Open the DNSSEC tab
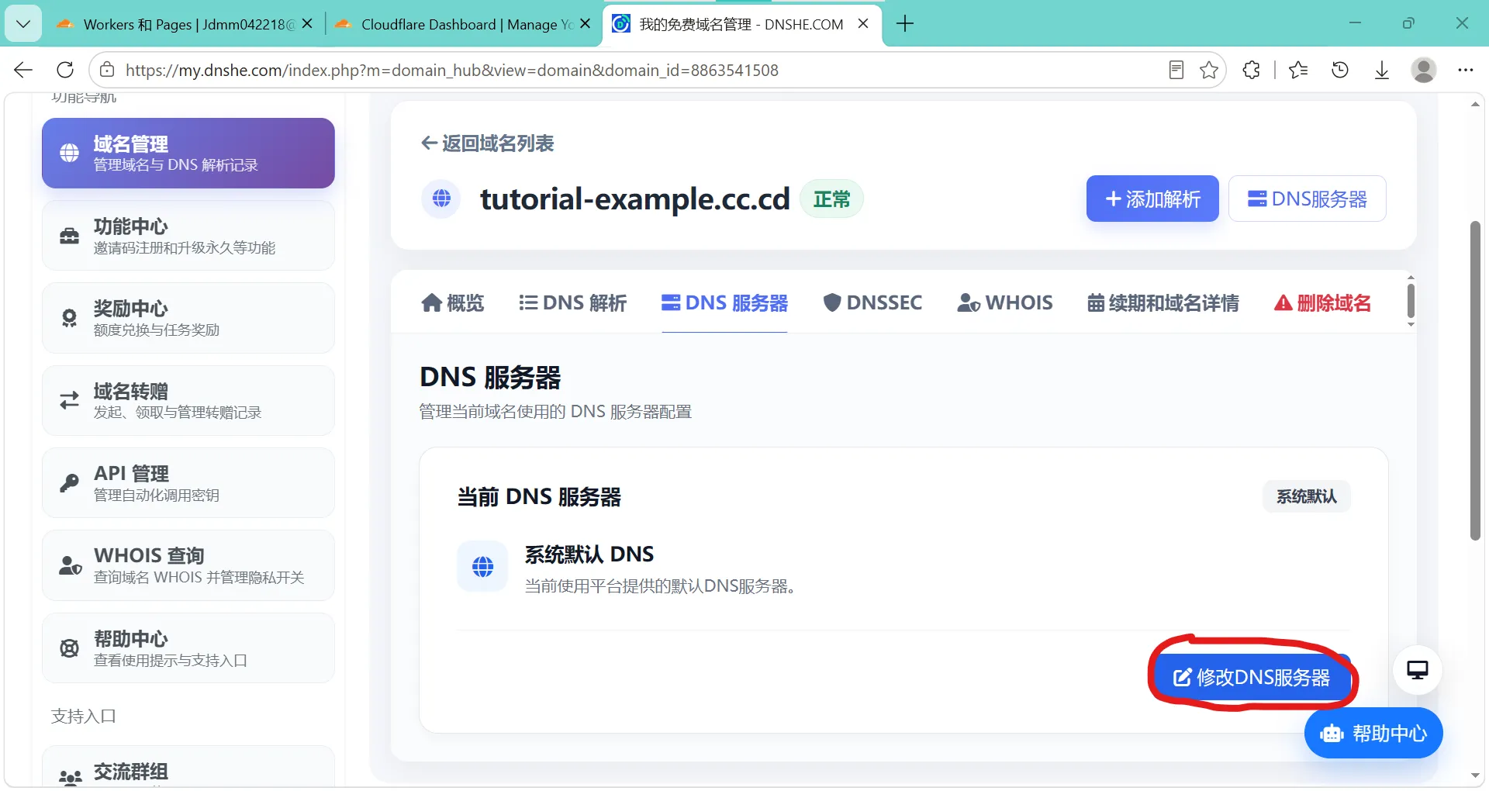1489x791 pixels. (x=872, y=302)
